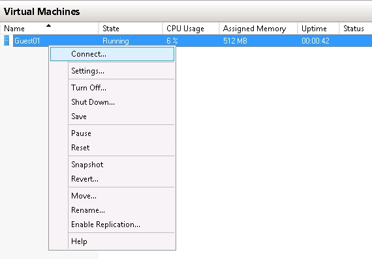The height and width of the screenshot is (259, 372).
Task: Sort by the Name column header
Action: tap(50, 29)
